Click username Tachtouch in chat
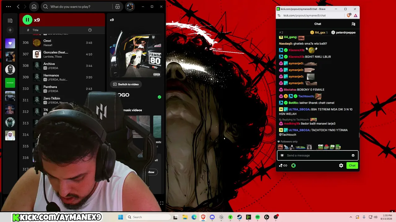396x222 pixels. coord(306,96)
